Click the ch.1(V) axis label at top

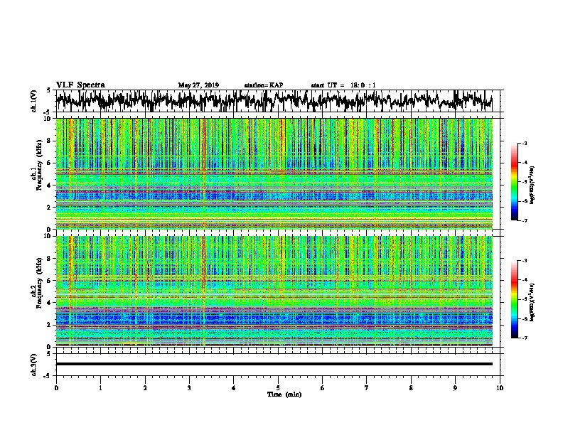point(34,101)
